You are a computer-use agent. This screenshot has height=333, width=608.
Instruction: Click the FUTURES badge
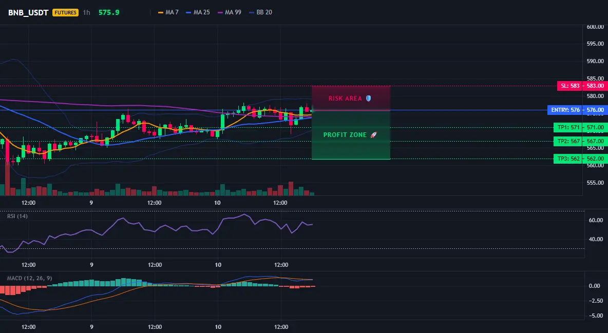[66, 12]
